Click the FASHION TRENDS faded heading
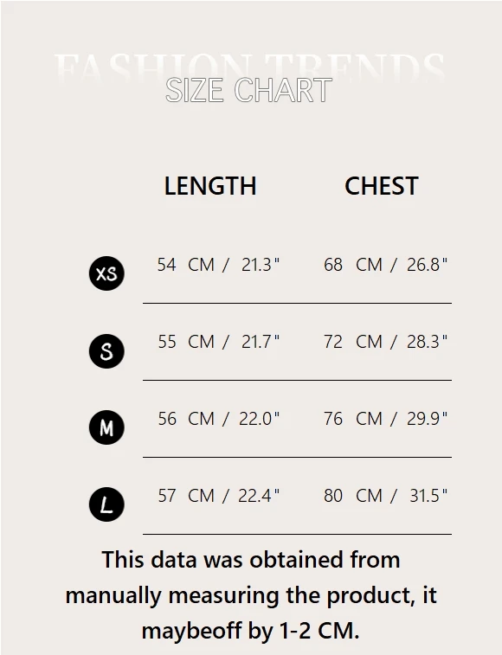502x655 pixels. point(249,67)
